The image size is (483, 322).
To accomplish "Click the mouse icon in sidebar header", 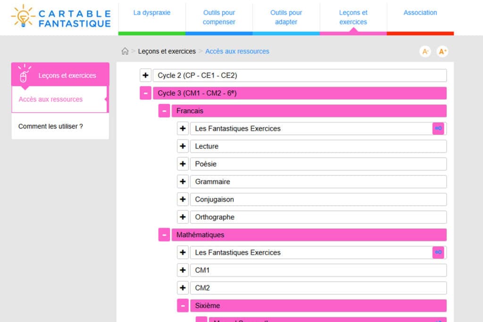I will pyautogui.click(x=25, y=75).
